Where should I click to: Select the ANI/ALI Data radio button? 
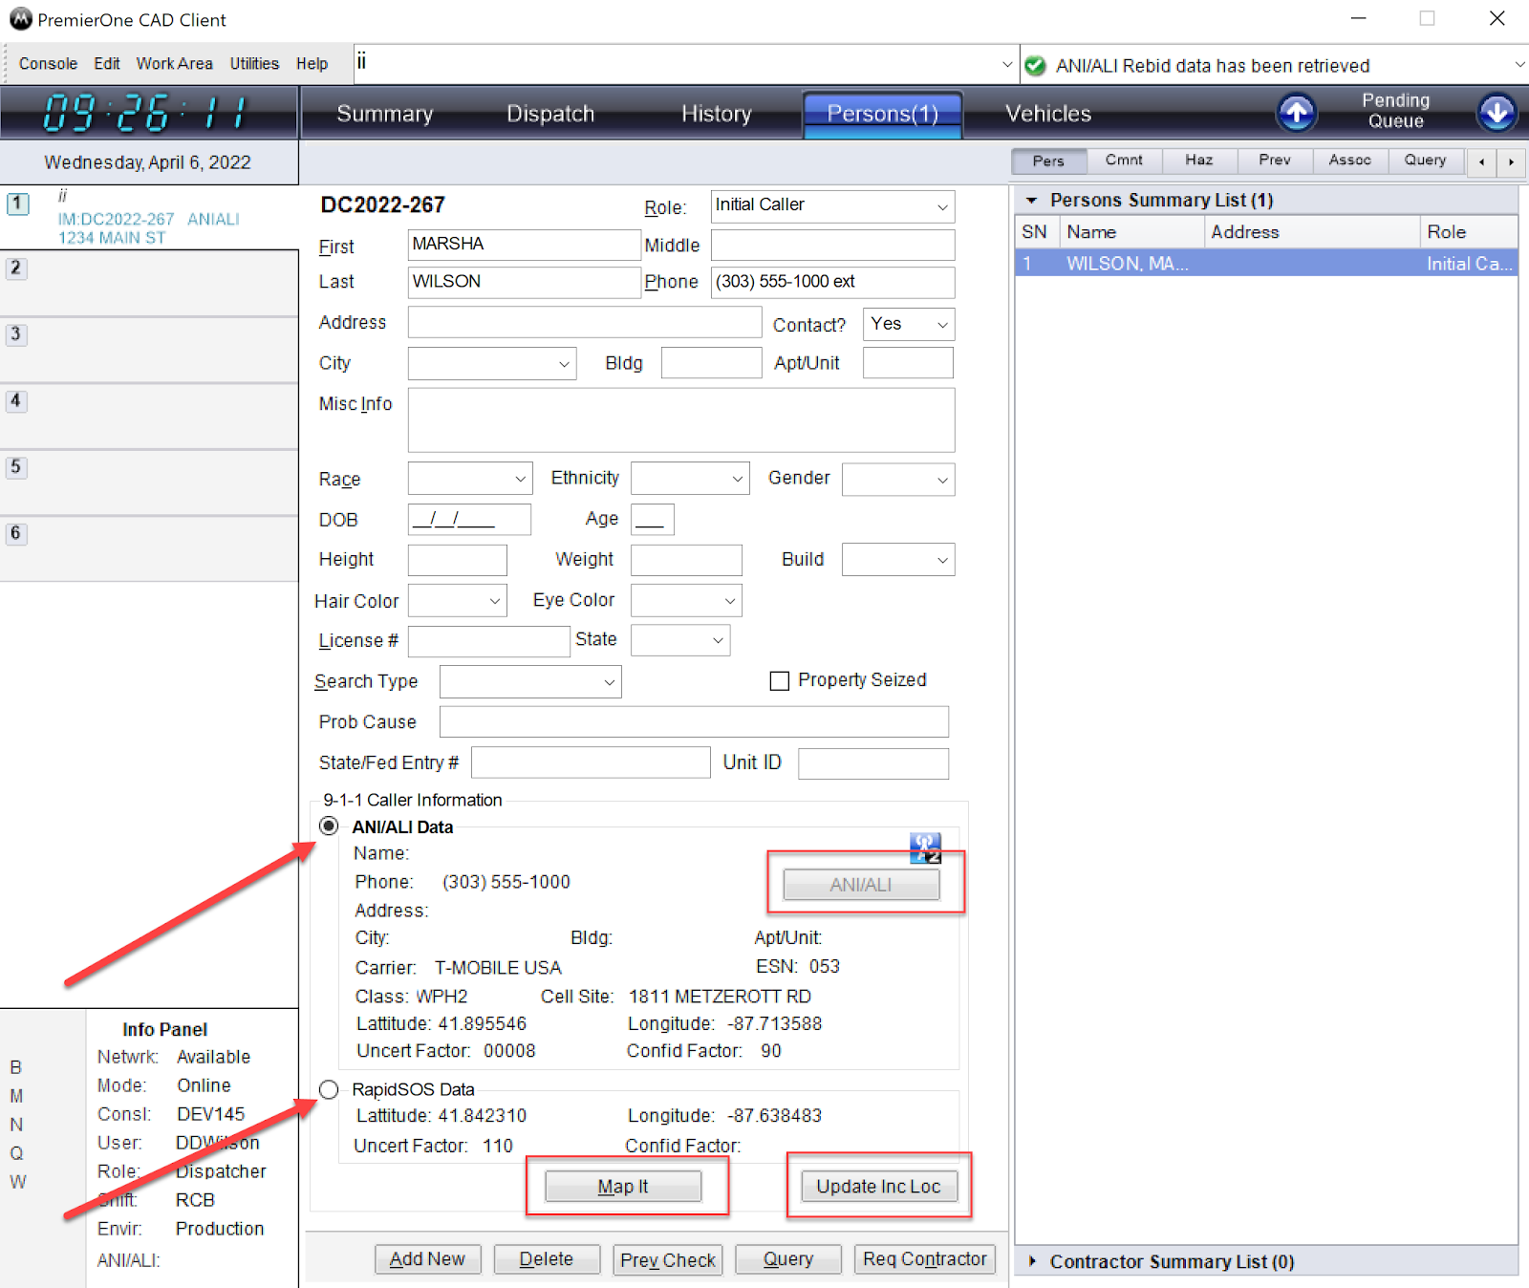(x=329, y=826)
